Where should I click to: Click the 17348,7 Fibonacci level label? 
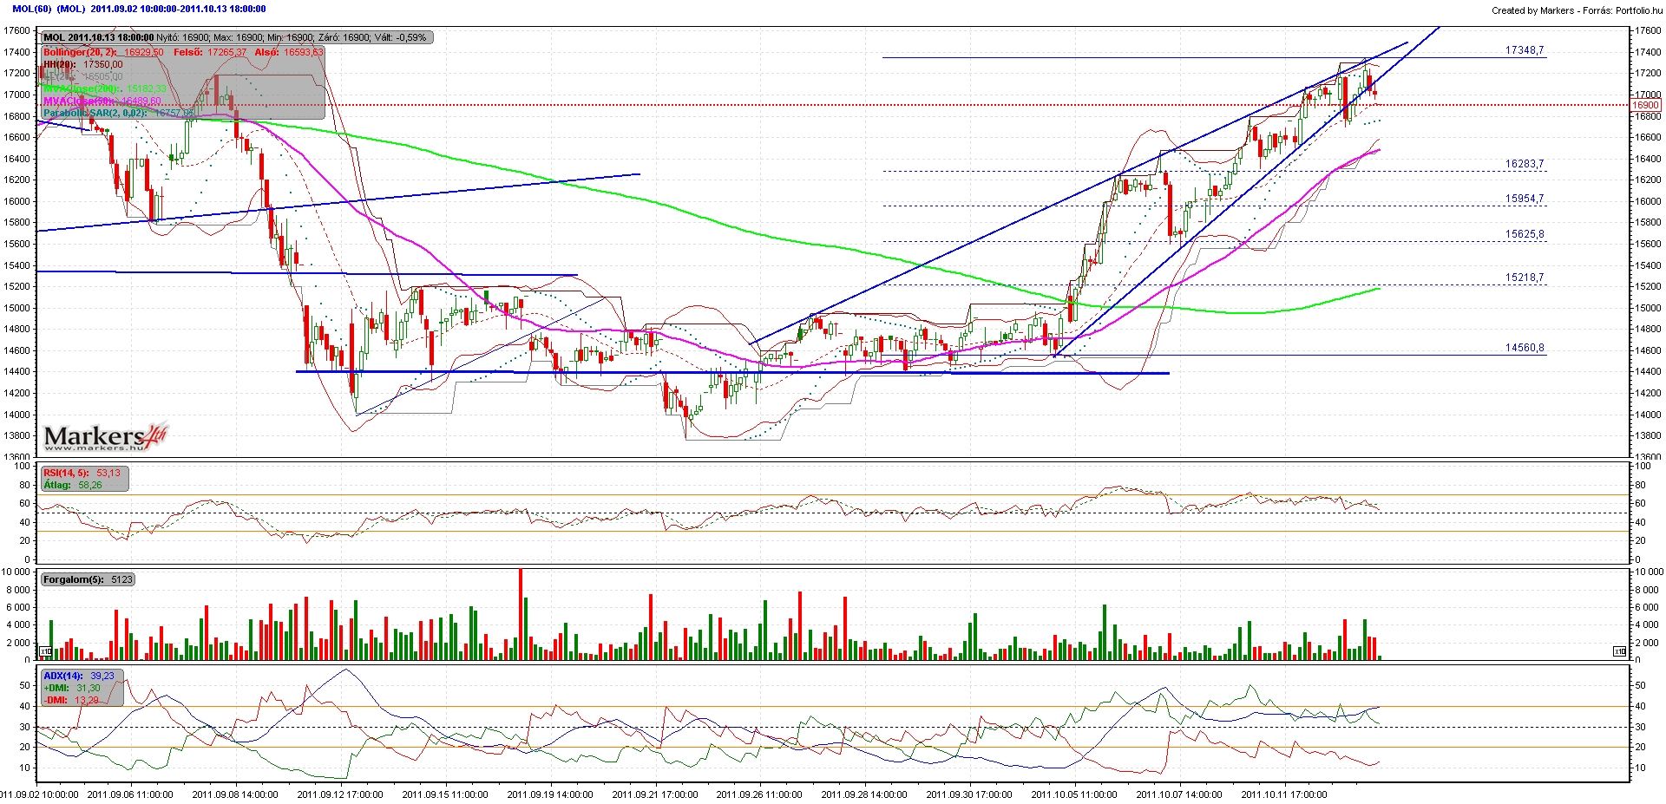(1525, 50)
